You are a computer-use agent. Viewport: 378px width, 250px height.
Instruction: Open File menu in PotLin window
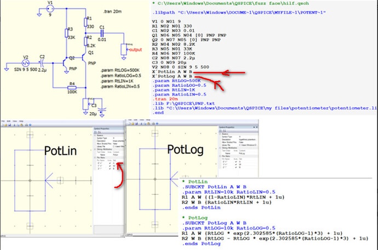3,121
